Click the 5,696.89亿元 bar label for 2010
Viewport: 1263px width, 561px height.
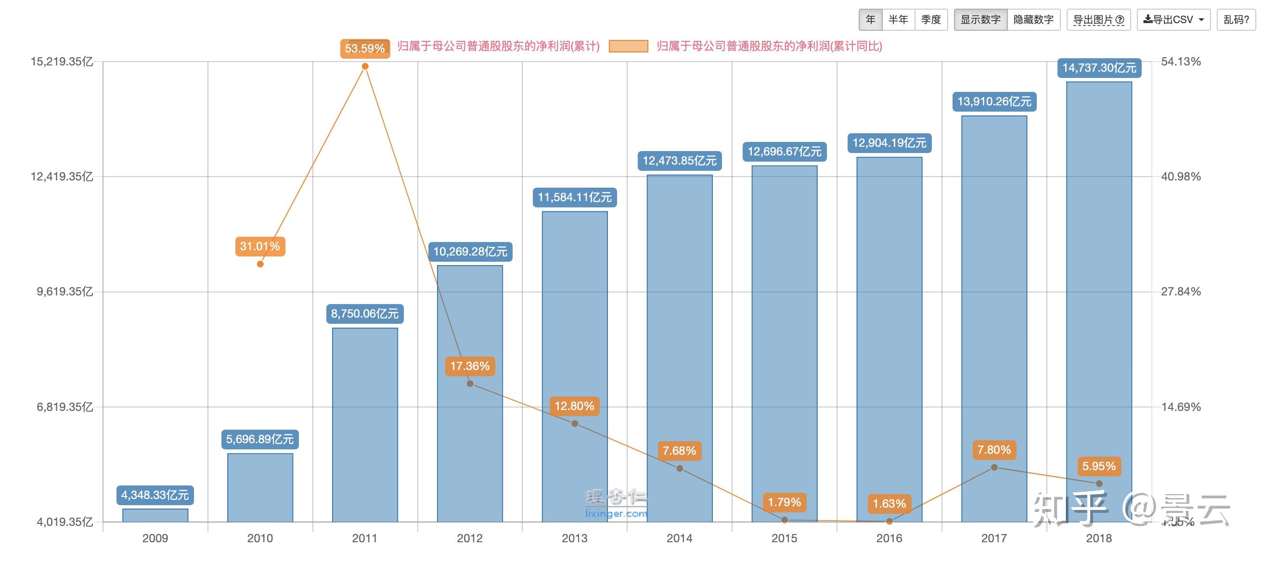(260, 439)
